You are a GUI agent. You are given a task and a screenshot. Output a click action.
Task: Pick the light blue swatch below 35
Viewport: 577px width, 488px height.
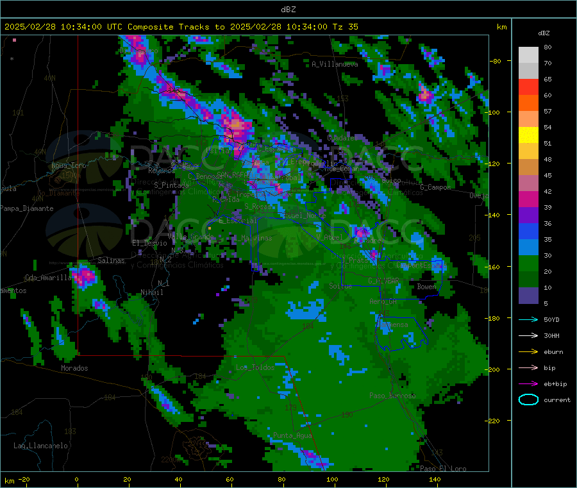pyautogui.click(x=528, y=248)
